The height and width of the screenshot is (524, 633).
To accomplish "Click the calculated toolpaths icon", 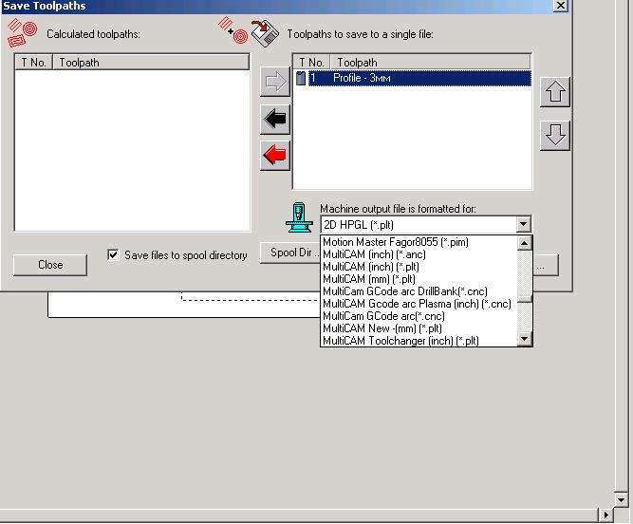I will click(x=22, y=32).
